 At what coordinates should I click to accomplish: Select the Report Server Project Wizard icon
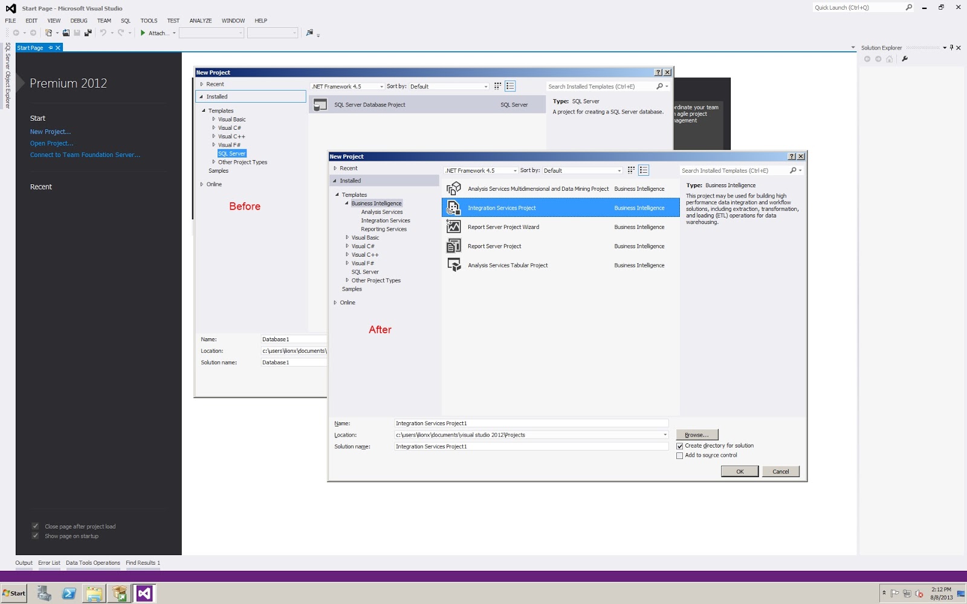tap(453, 226)
